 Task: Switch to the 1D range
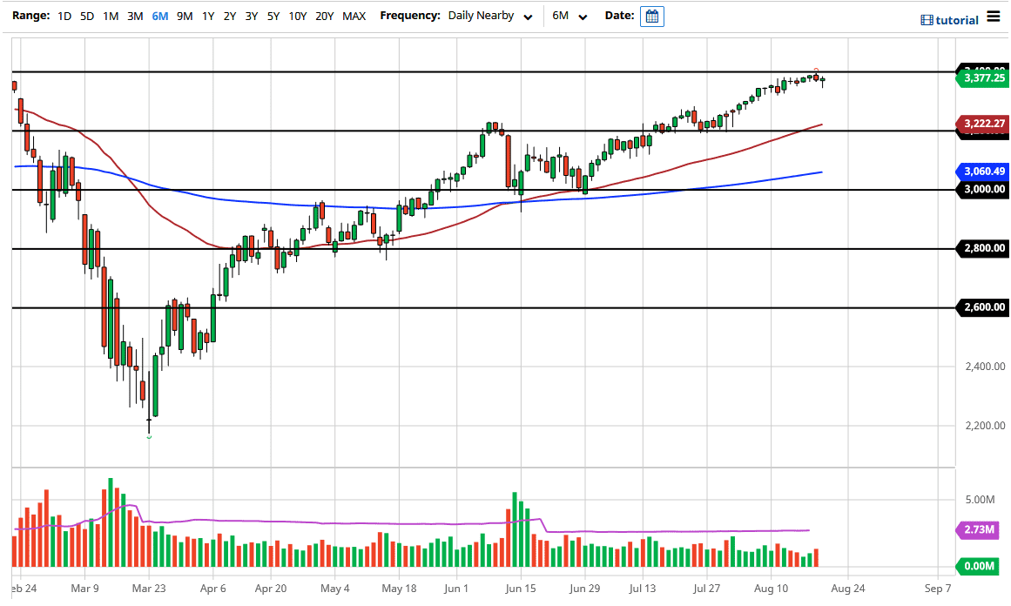64,16
